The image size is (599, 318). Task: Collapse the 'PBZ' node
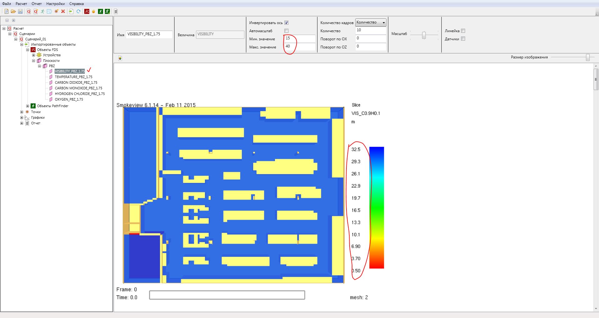point(39,66)
